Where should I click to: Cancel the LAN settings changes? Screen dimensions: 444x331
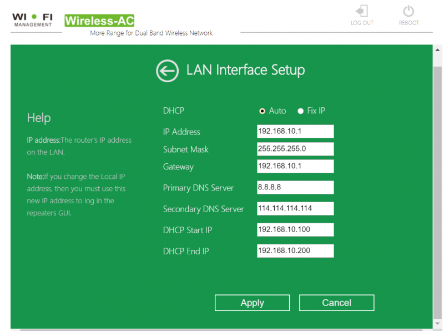tap(336, 303)
